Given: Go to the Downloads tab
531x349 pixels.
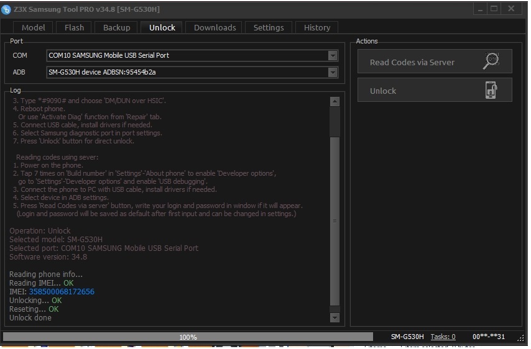Looking at the screenshot, I should [215, 28].
